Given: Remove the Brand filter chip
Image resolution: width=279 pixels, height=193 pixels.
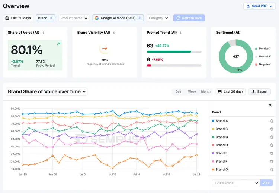Looking at the screenshot, I should coord(51,18).
